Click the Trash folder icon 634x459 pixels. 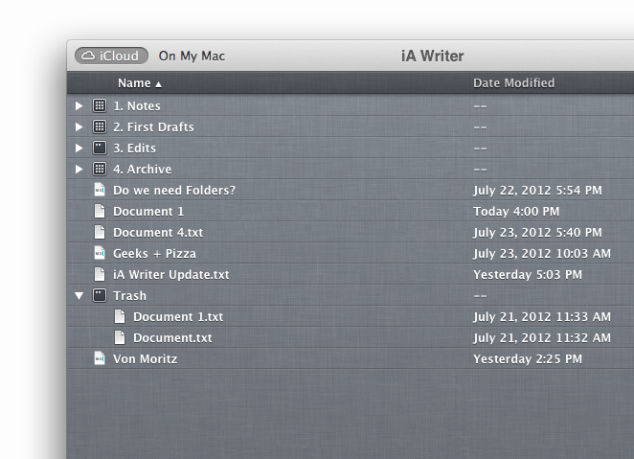coord(100,296)
